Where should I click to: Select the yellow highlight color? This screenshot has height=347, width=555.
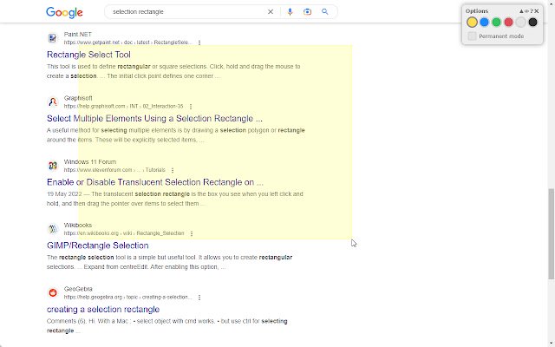point(472,22)
